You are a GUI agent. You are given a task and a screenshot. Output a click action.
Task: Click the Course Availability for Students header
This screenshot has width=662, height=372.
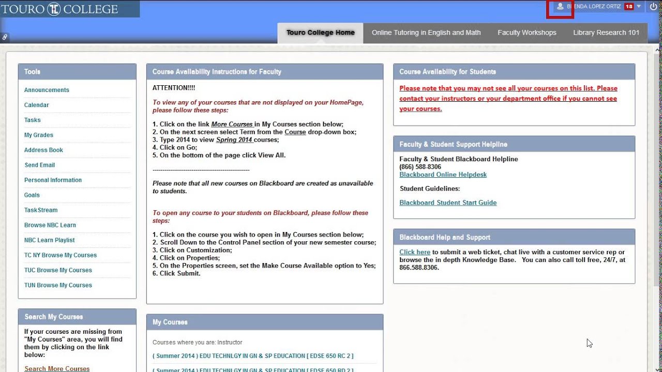(514, 72)
